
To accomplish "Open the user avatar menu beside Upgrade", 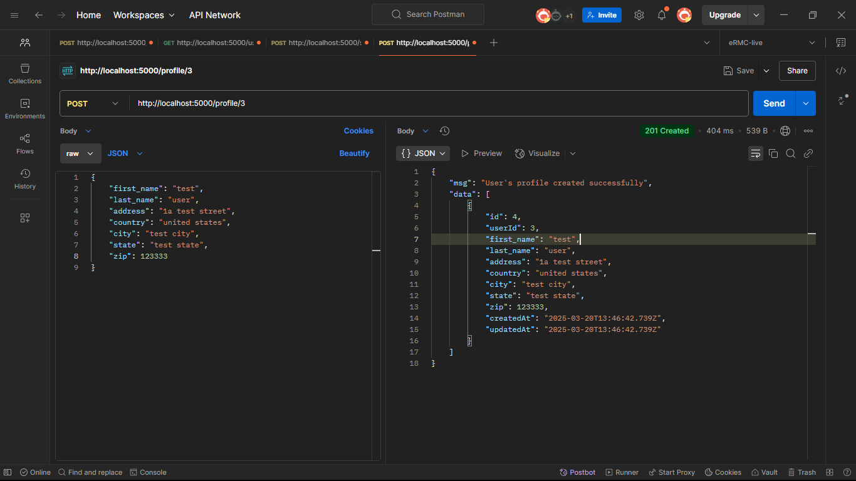I will tap(684, 15).
